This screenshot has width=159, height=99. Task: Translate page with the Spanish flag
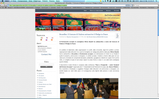52,40
